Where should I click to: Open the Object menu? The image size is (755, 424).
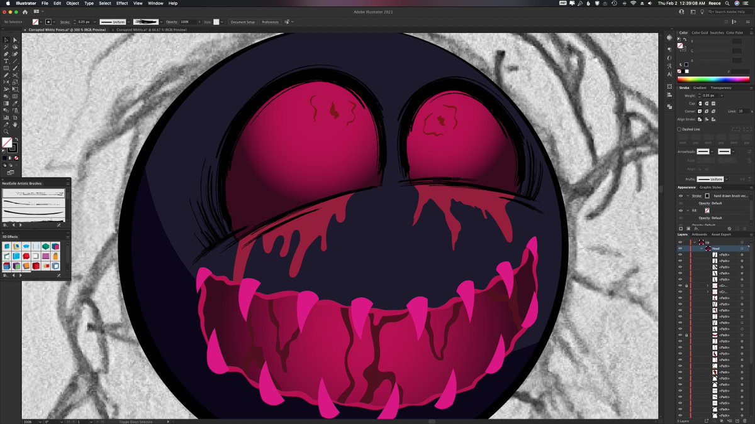click(73, 3)
